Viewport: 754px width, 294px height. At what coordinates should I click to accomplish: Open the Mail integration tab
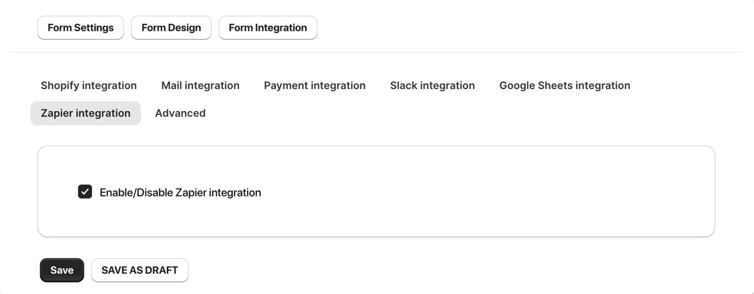(x=200, y=85)
